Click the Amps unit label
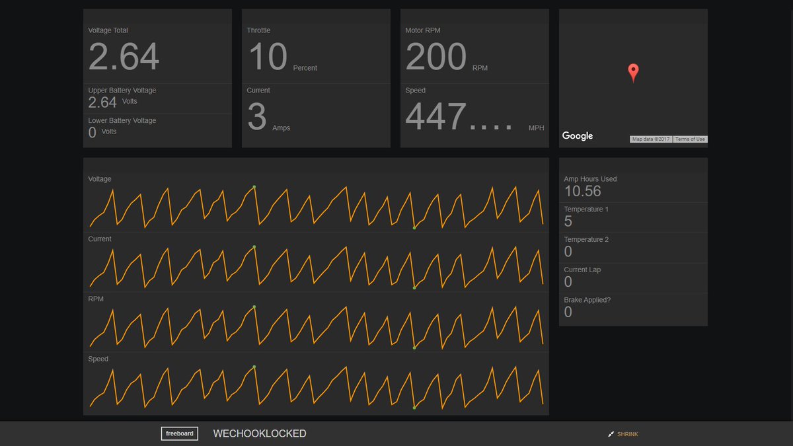Screen dimensions: 793x446 [281, 128]
